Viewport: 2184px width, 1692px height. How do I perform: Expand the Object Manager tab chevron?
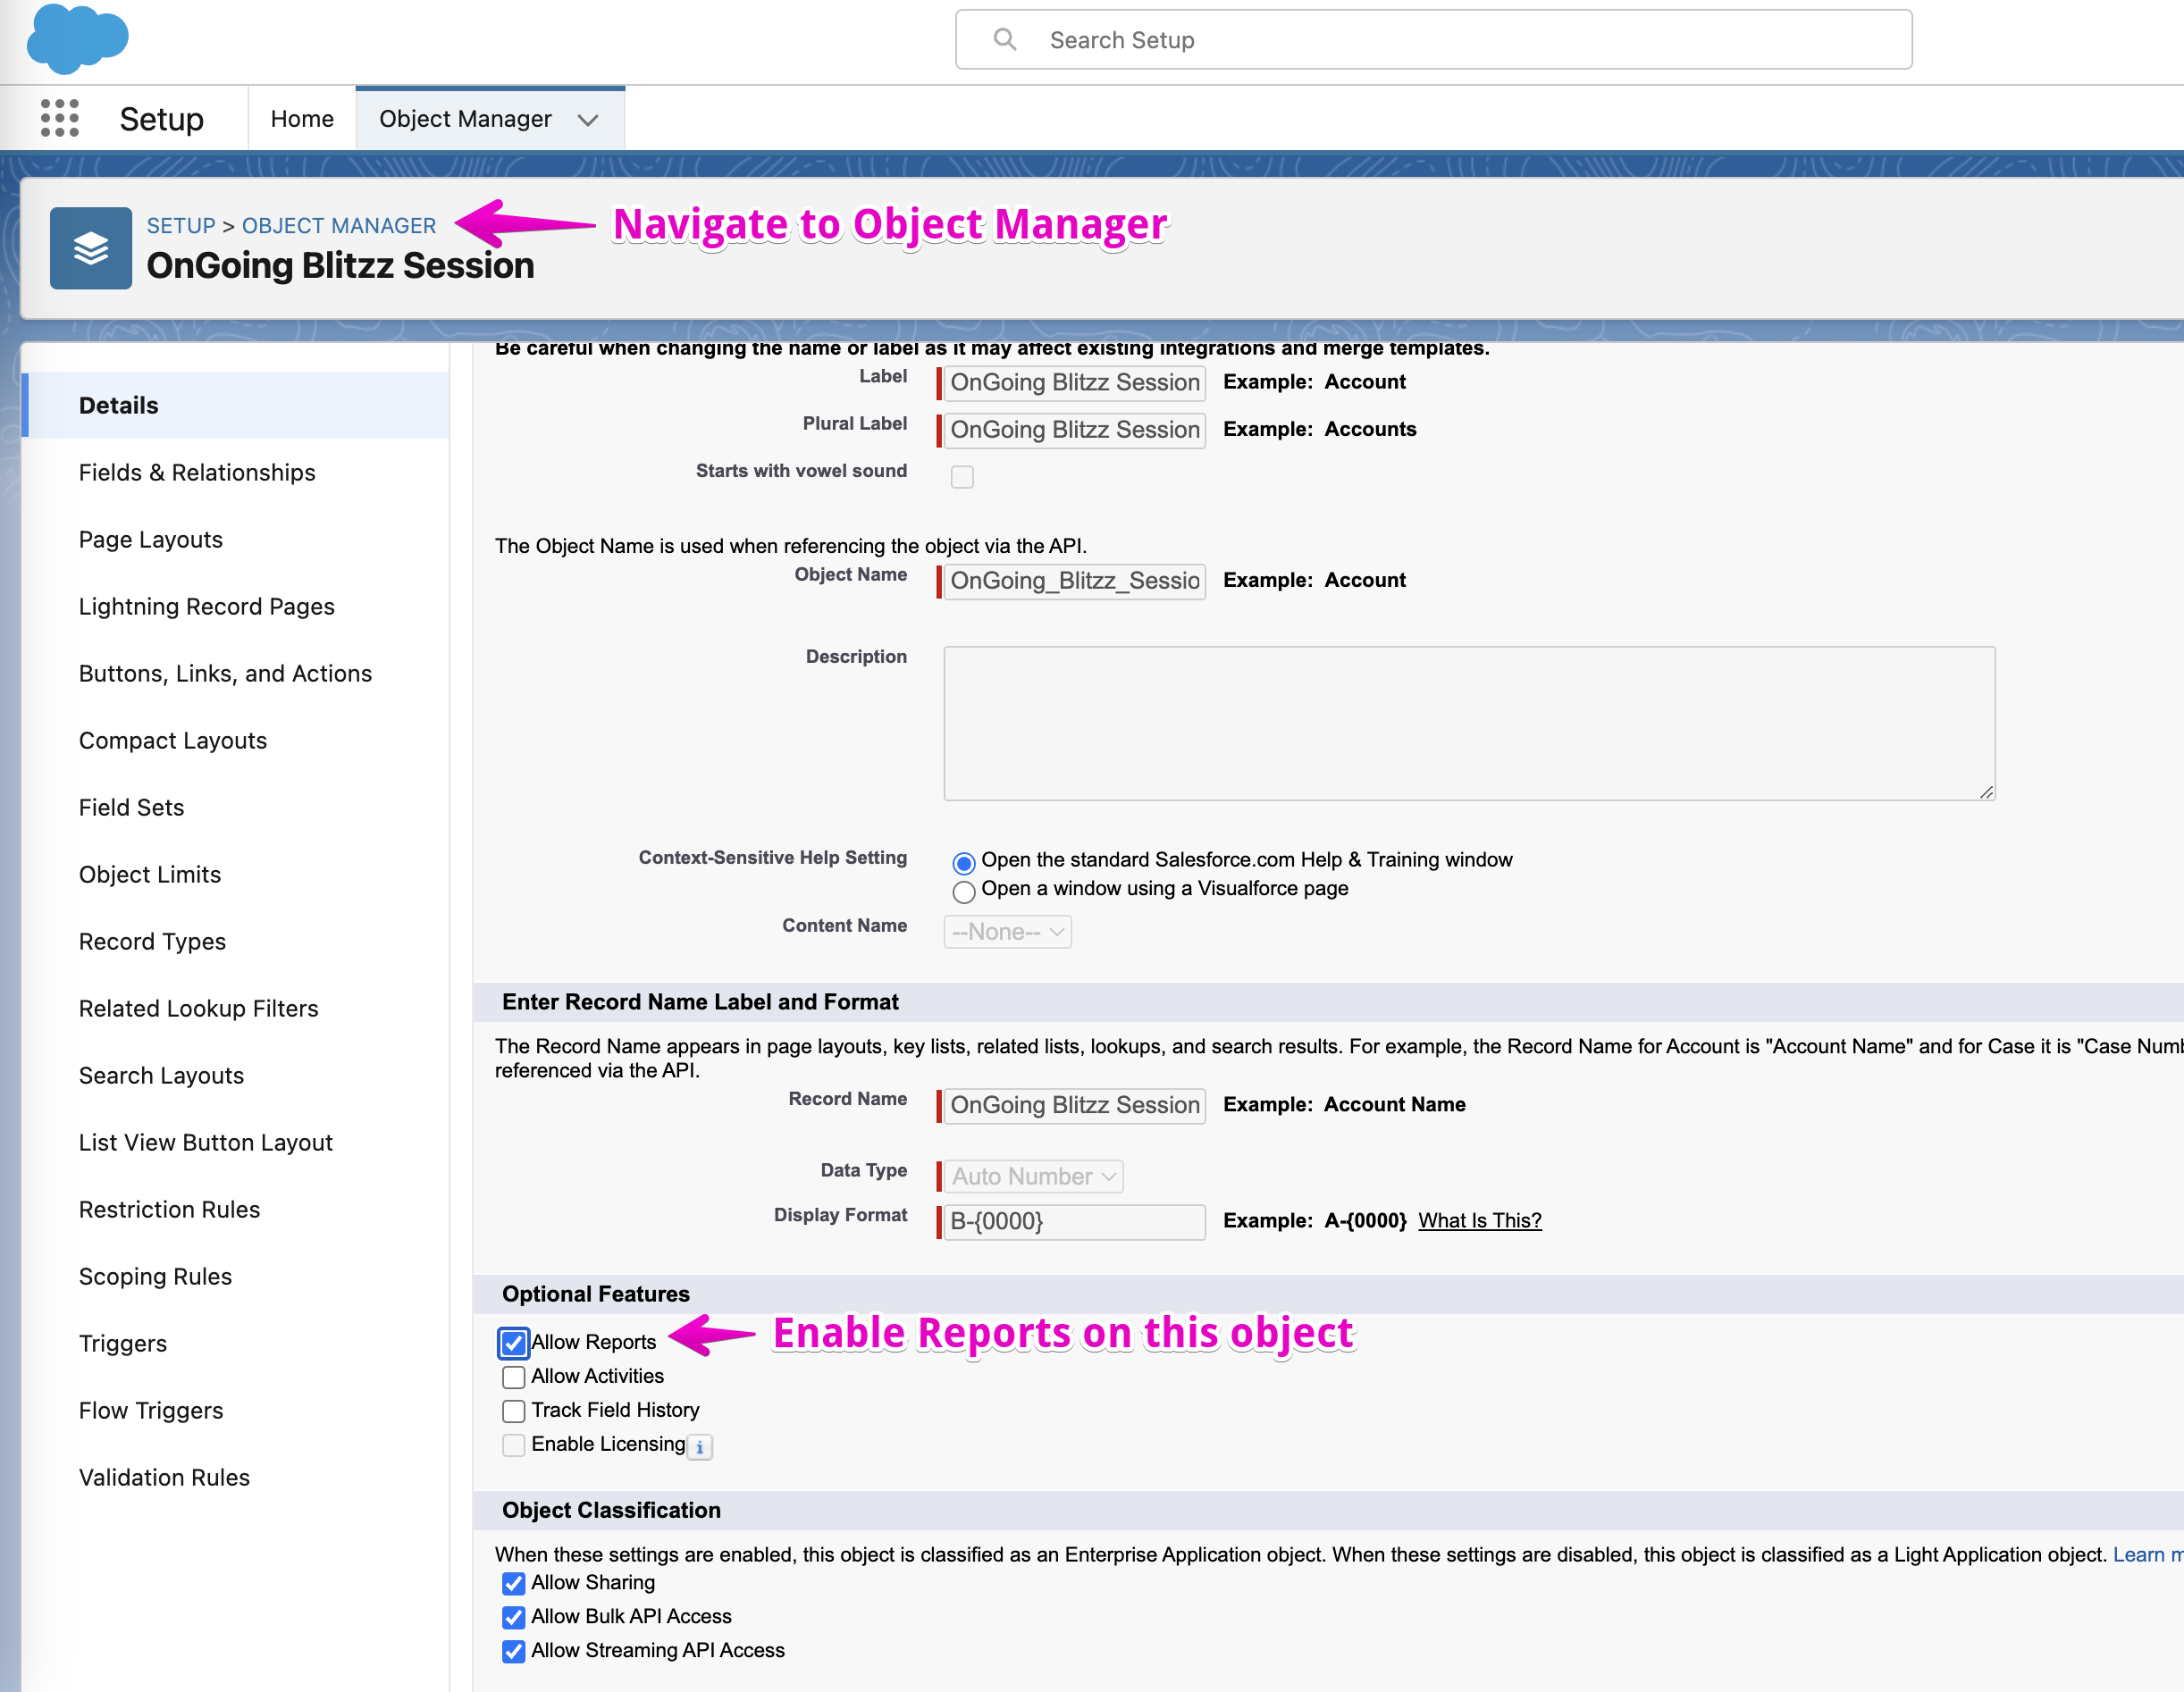point(588,120)
